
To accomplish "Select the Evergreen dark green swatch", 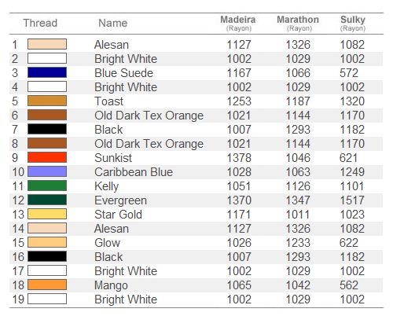I will point(47,200).
